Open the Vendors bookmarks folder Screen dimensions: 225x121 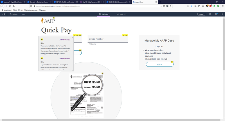pos(42,10)
